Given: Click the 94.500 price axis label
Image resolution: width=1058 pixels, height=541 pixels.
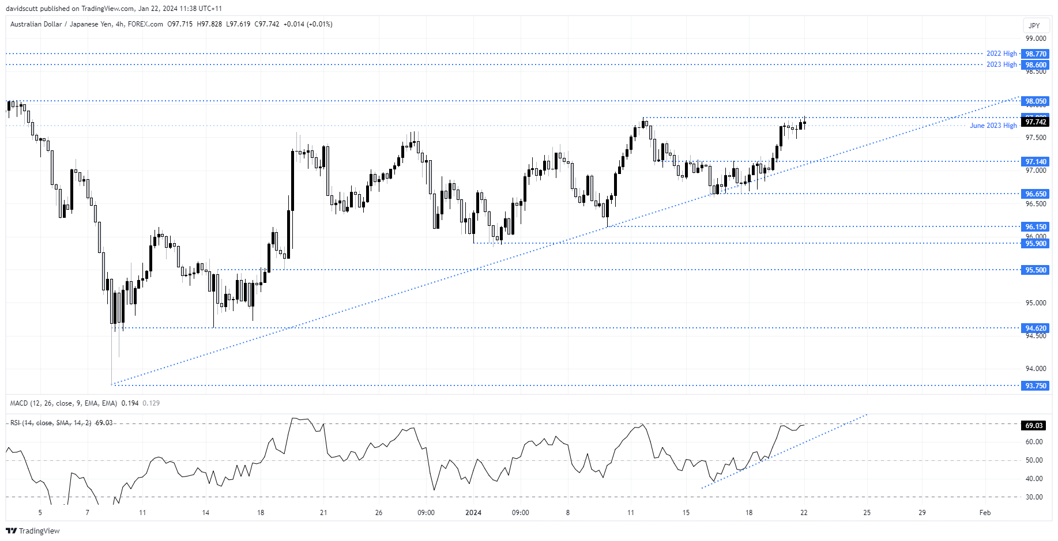Looking at the screenshot, I should [1036, 336].
